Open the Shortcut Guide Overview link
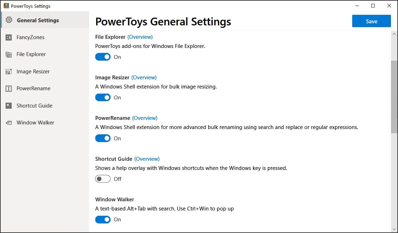This screenshot has width=398, height=233. [147, 159]
